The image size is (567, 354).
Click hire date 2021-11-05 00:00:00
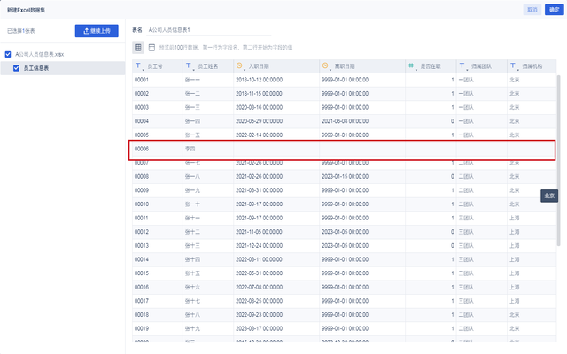(260, 232)
